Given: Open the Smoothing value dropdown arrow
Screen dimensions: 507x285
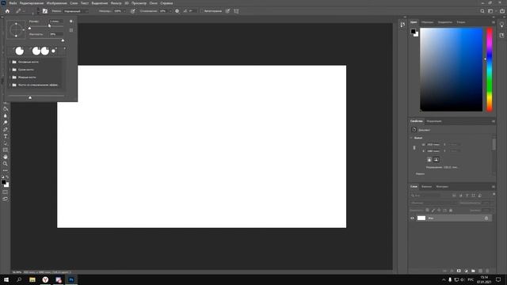Looking at the screenshot, I should click(x=170, y=11).
